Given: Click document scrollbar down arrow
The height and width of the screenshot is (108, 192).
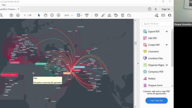Looking at the screenshot, I should [x=135, y=107].
